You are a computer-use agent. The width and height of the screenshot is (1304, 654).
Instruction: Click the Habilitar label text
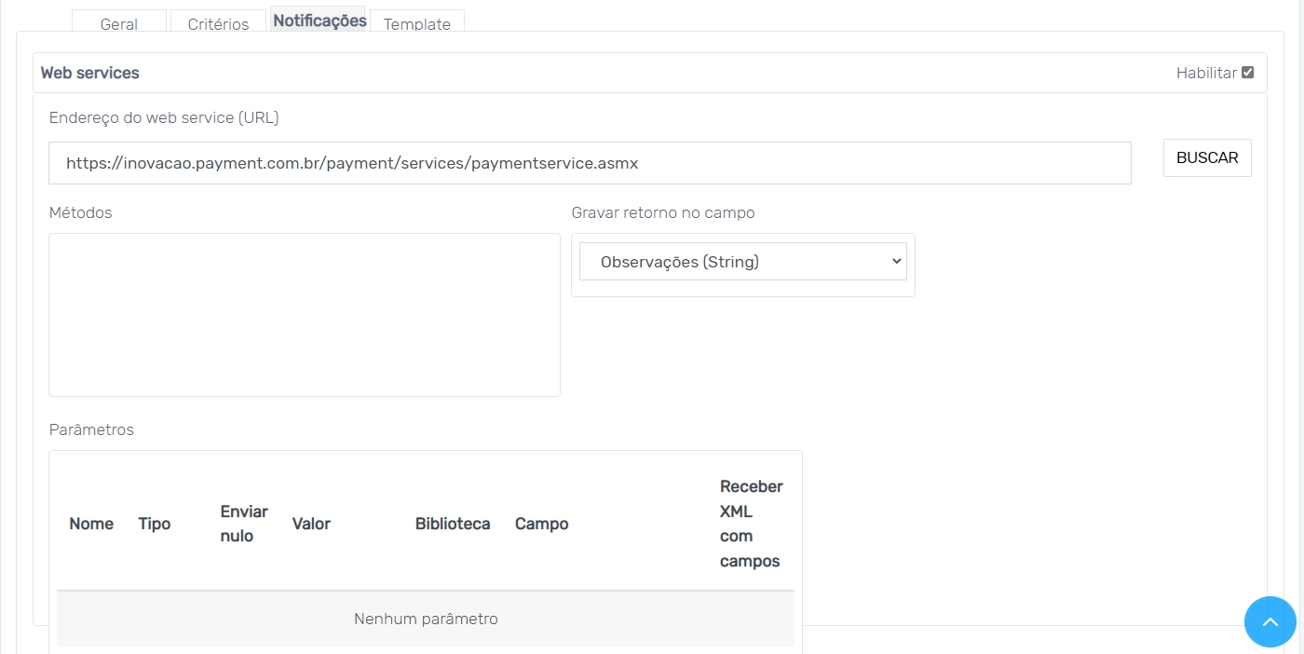[1206, 73]
